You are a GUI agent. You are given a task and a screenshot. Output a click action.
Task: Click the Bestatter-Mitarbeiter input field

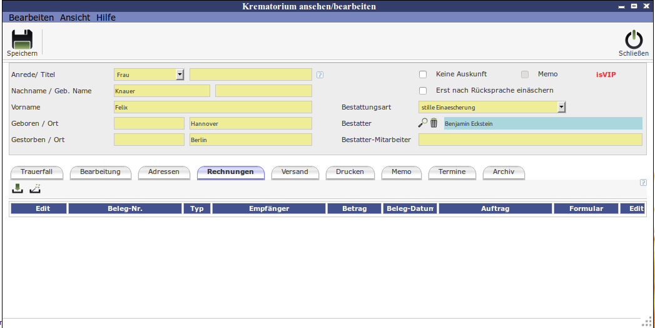(530, 140)
